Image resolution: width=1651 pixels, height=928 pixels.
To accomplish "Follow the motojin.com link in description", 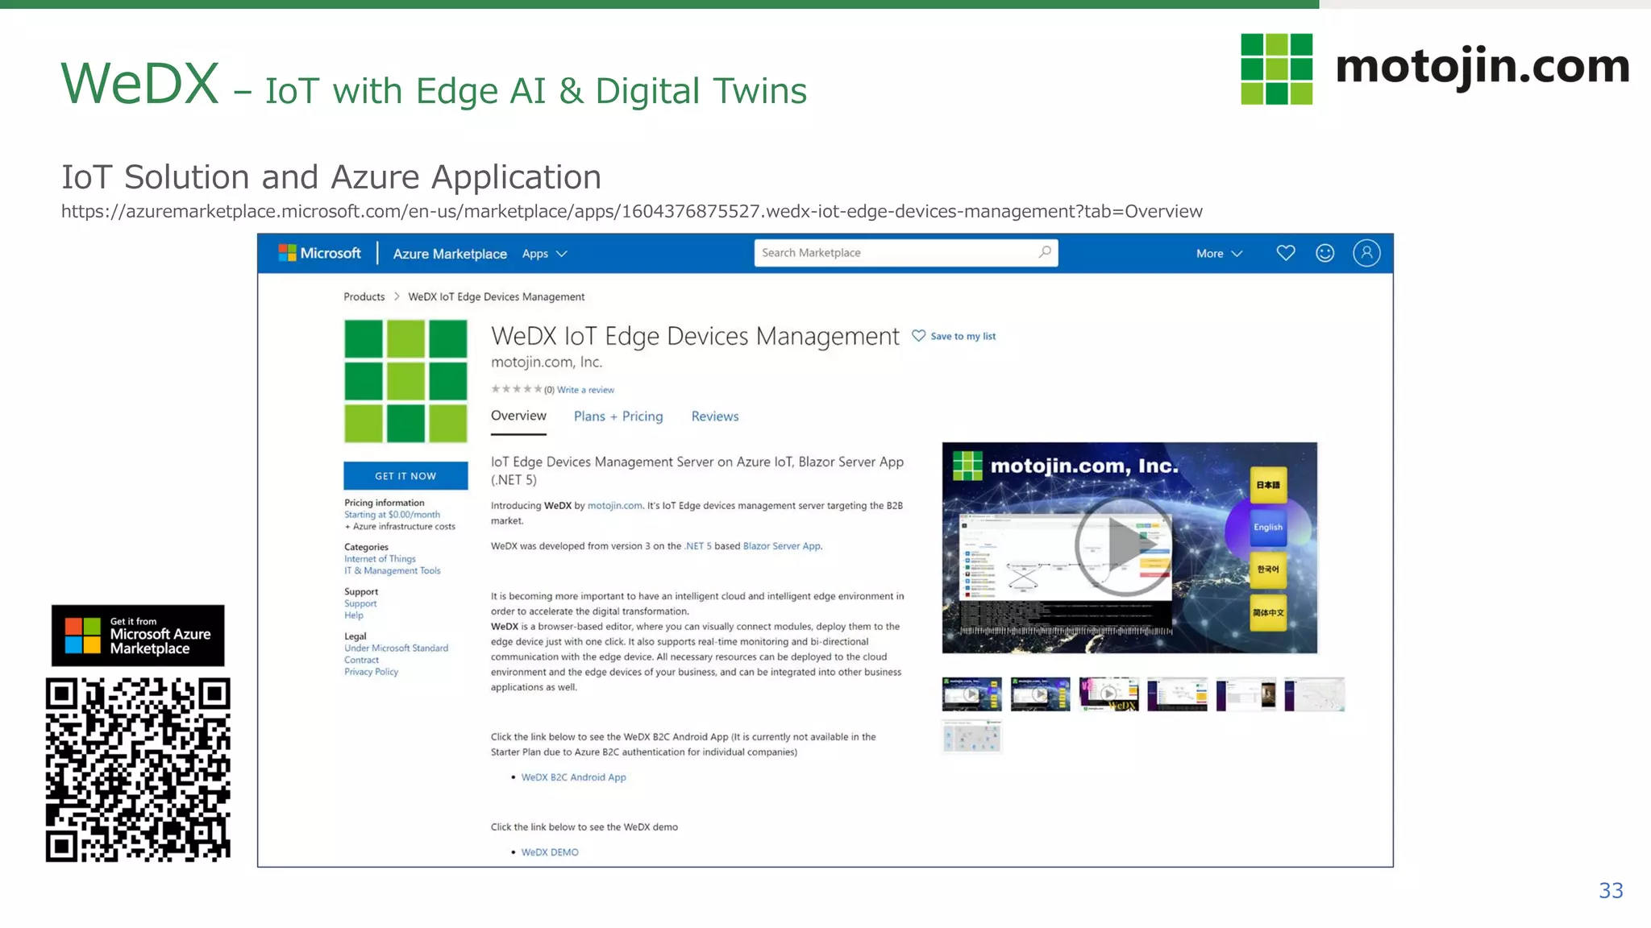I will (615, 506).
